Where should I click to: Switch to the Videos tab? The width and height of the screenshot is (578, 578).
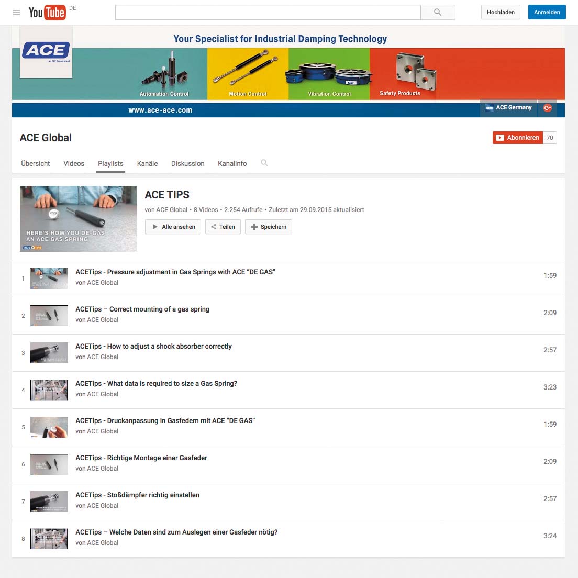click(74, 163)
